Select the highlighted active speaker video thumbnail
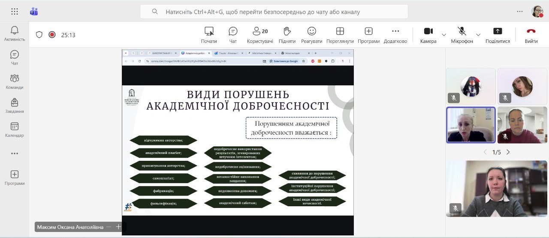The image size is (549, 238). [471, 125]
